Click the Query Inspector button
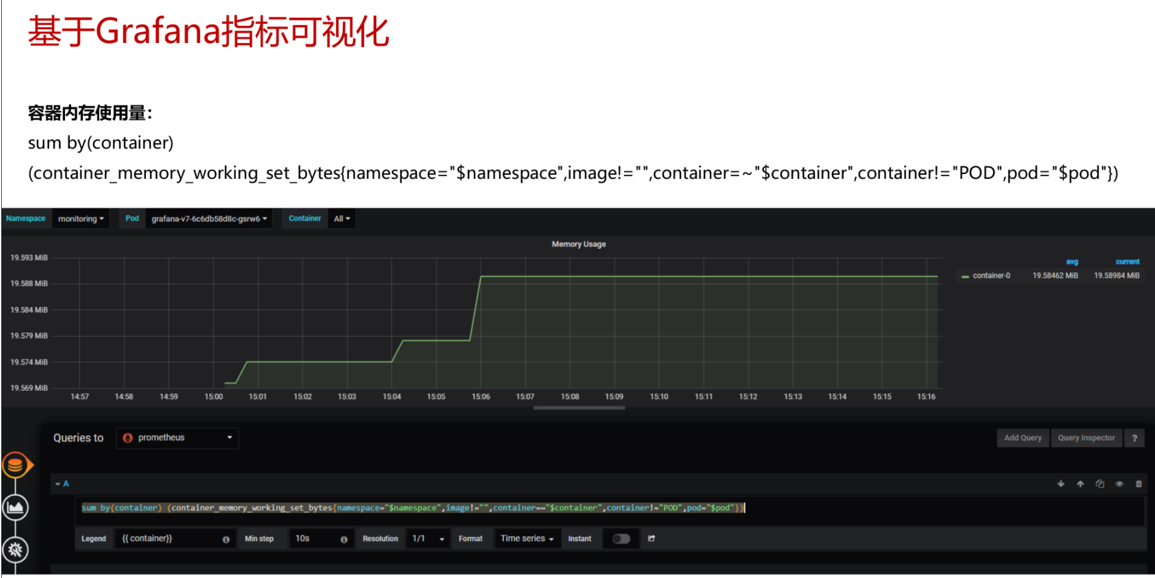This screenshot has height=578, width=1155. click(1086, 438)
